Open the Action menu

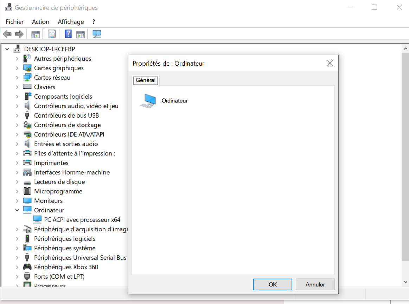(x=40, y=22)
